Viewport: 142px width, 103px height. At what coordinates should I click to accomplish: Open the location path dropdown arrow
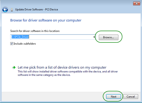point(94,37)
